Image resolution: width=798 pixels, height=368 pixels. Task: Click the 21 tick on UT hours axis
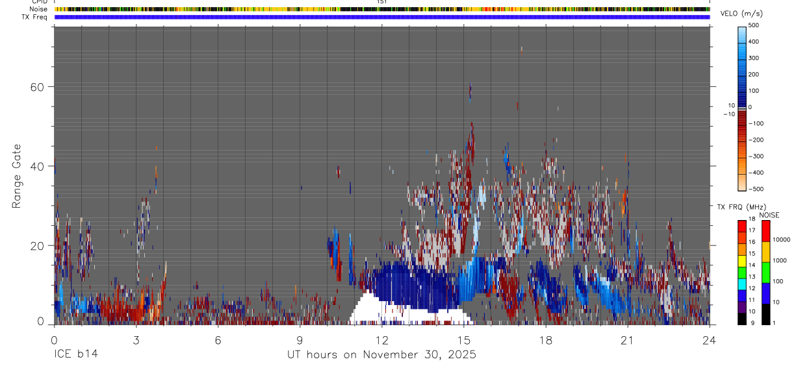pyautogui.click(x=628, y=339)
